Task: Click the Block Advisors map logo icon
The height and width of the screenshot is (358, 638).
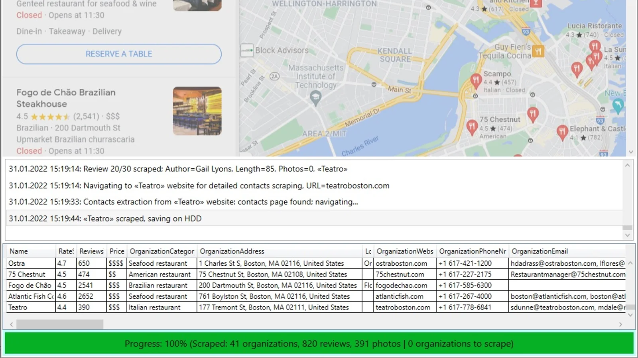Action: click(x=247, y=50)
